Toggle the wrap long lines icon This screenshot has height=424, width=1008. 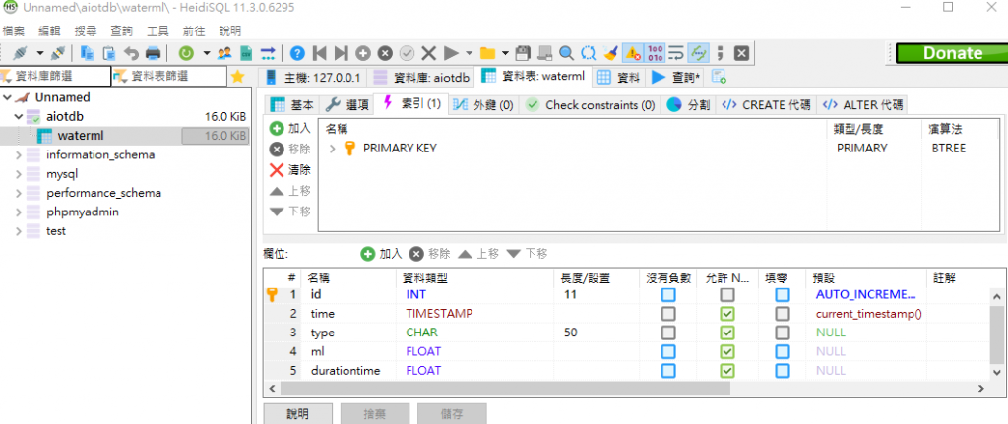(675, 53)
